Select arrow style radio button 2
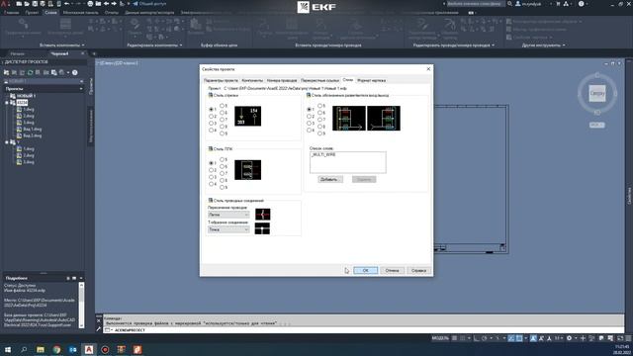 pyautogui.click(x=211, y=117)
